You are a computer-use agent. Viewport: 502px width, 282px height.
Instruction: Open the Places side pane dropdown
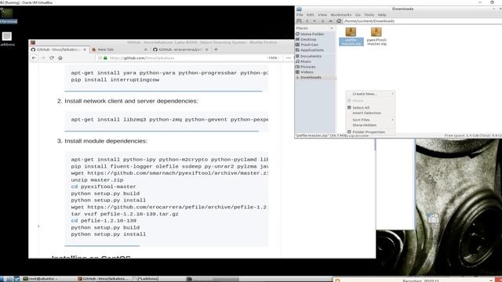coord(331,28)
